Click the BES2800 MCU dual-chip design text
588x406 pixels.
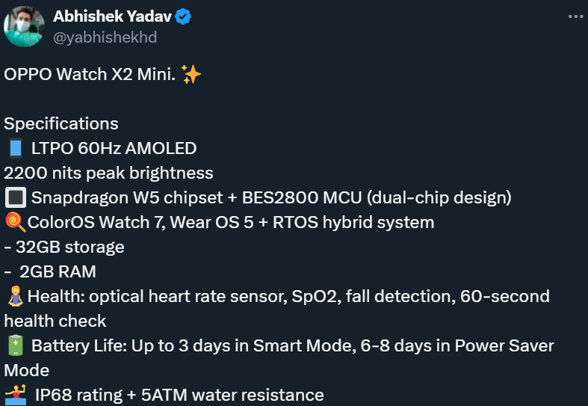(377, 197)
